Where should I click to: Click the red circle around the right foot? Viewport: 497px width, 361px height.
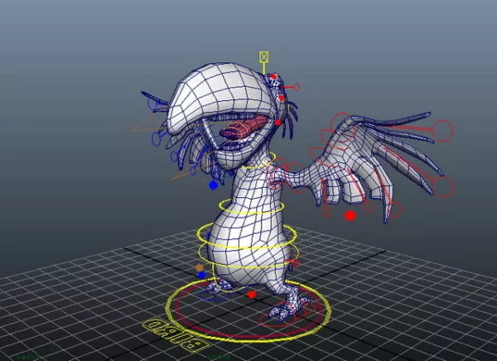[x=287, y=315]
